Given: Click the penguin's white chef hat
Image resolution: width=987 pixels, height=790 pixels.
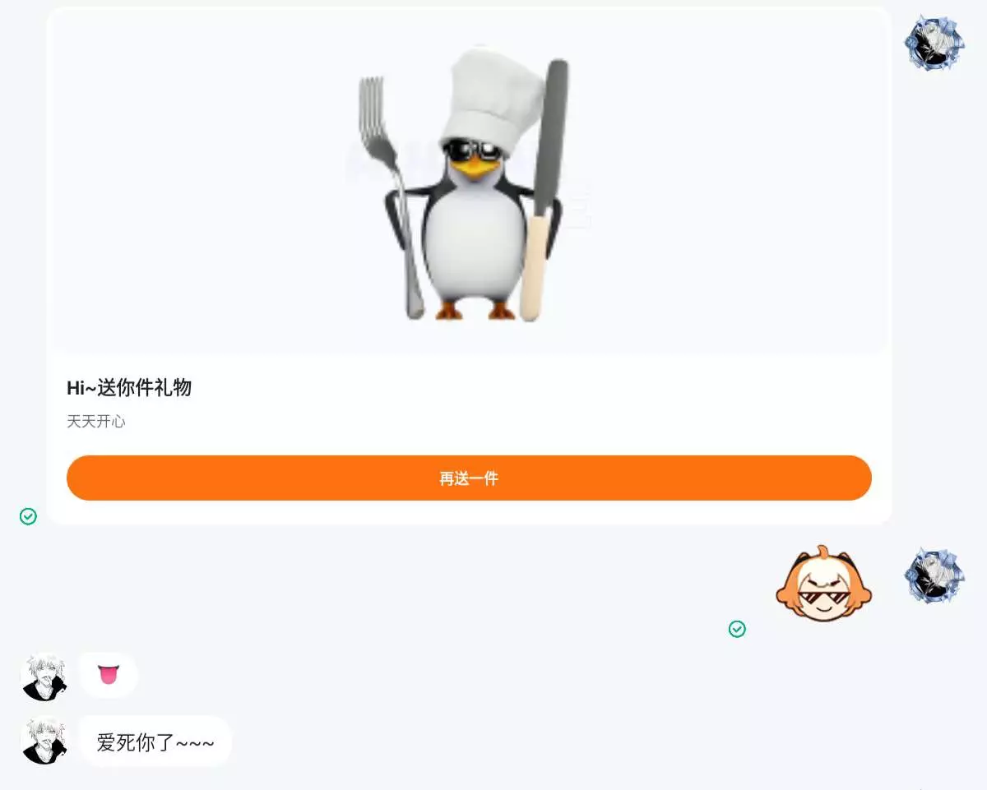Looking at the screenshot, I should coord(492,101).
